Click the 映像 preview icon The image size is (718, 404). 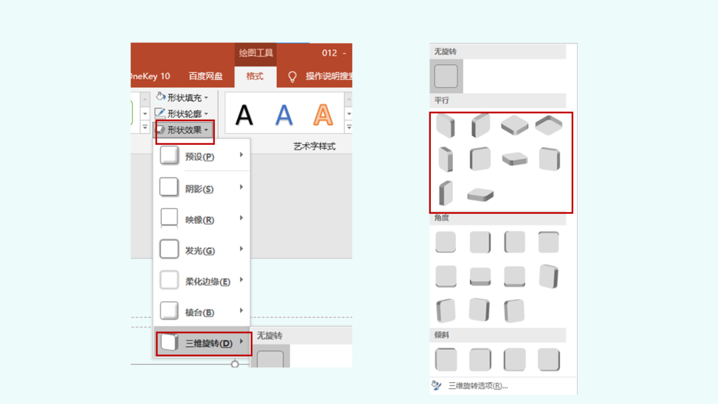tap(169, 218)
